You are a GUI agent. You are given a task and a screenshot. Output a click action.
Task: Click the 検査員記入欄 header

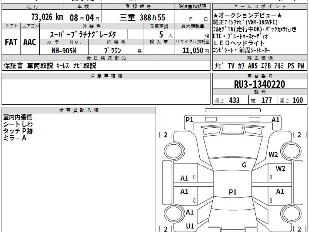79,110
